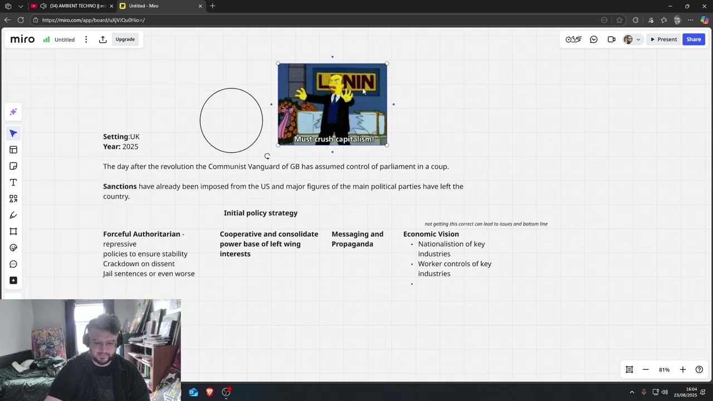
Task: Click the taskbar volume speaker icon
Action: [665, 392]
